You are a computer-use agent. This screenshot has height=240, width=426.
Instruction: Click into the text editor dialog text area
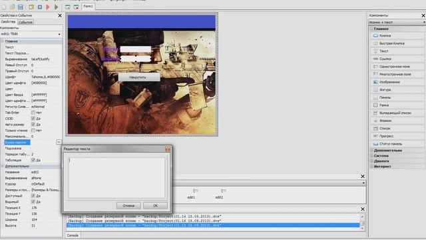(x=116, y=178)
